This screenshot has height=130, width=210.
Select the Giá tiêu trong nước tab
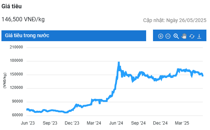tap(74, 36)
